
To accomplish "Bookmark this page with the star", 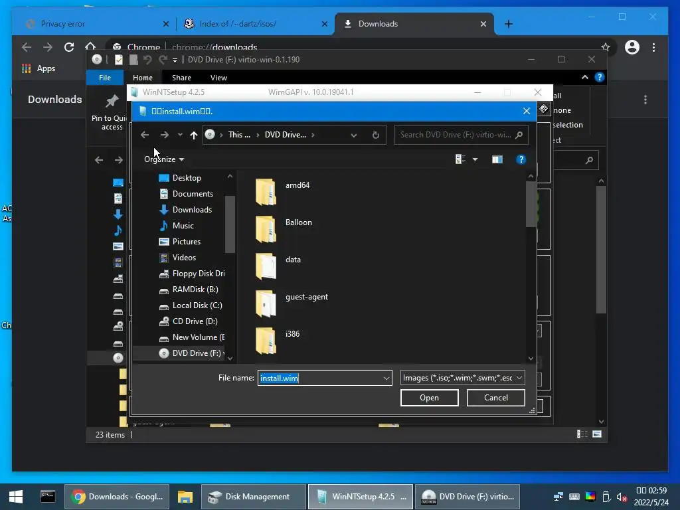I will (606, 47).
